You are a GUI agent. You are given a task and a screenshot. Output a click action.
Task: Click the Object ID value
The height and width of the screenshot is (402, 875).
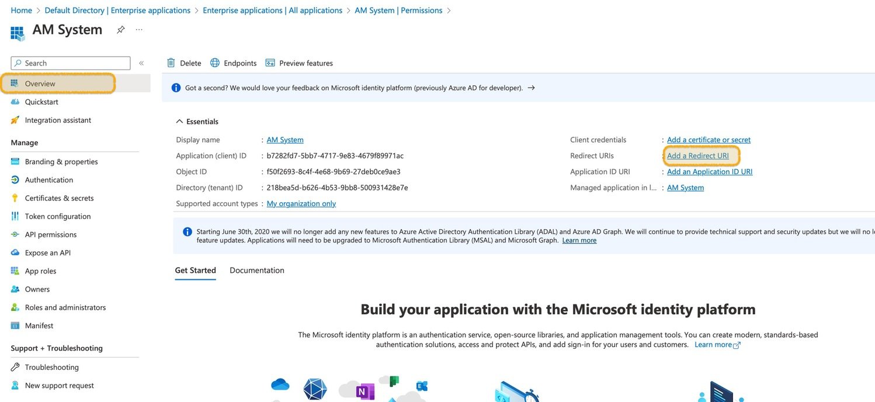tap(334, 171)
